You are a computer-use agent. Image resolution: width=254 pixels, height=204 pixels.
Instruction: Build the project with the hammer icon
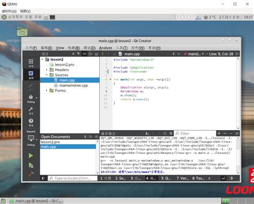coord(31,174)
